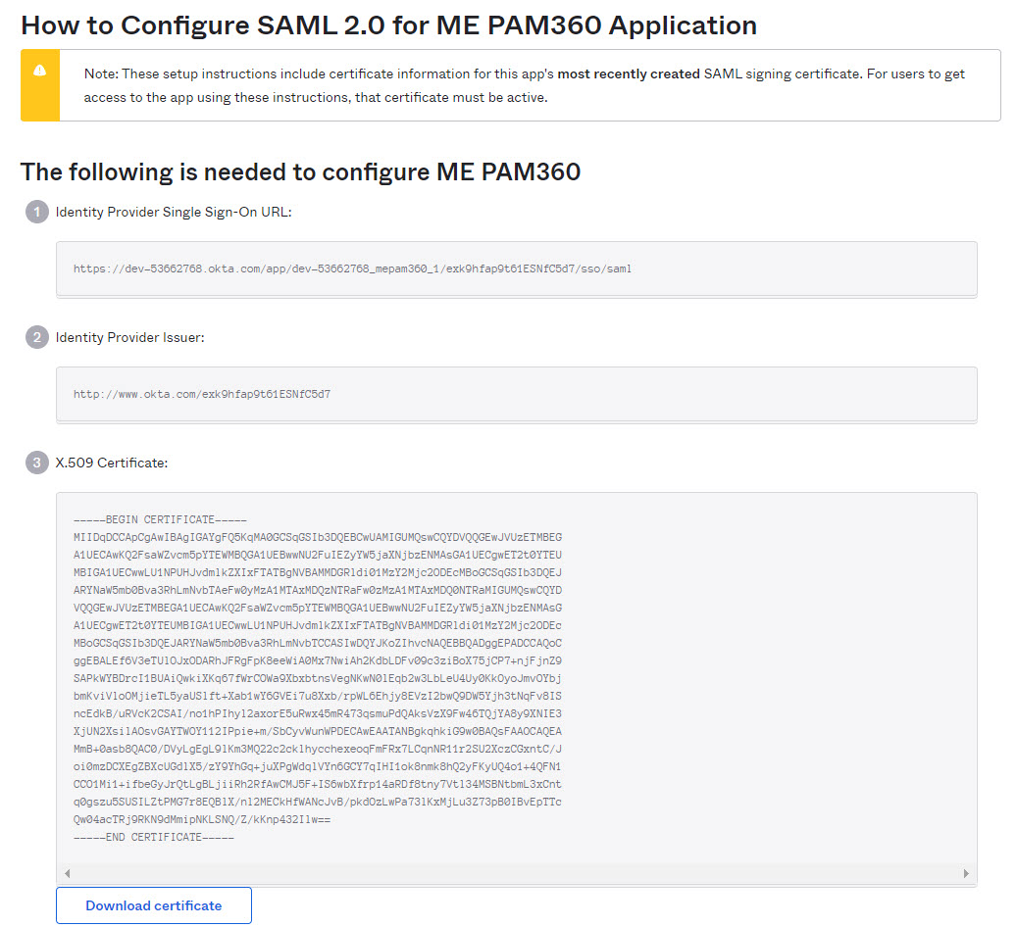The image size is (1017, 927).
Task: Click the END CERTIFICATE line
Action: (154, 837)
